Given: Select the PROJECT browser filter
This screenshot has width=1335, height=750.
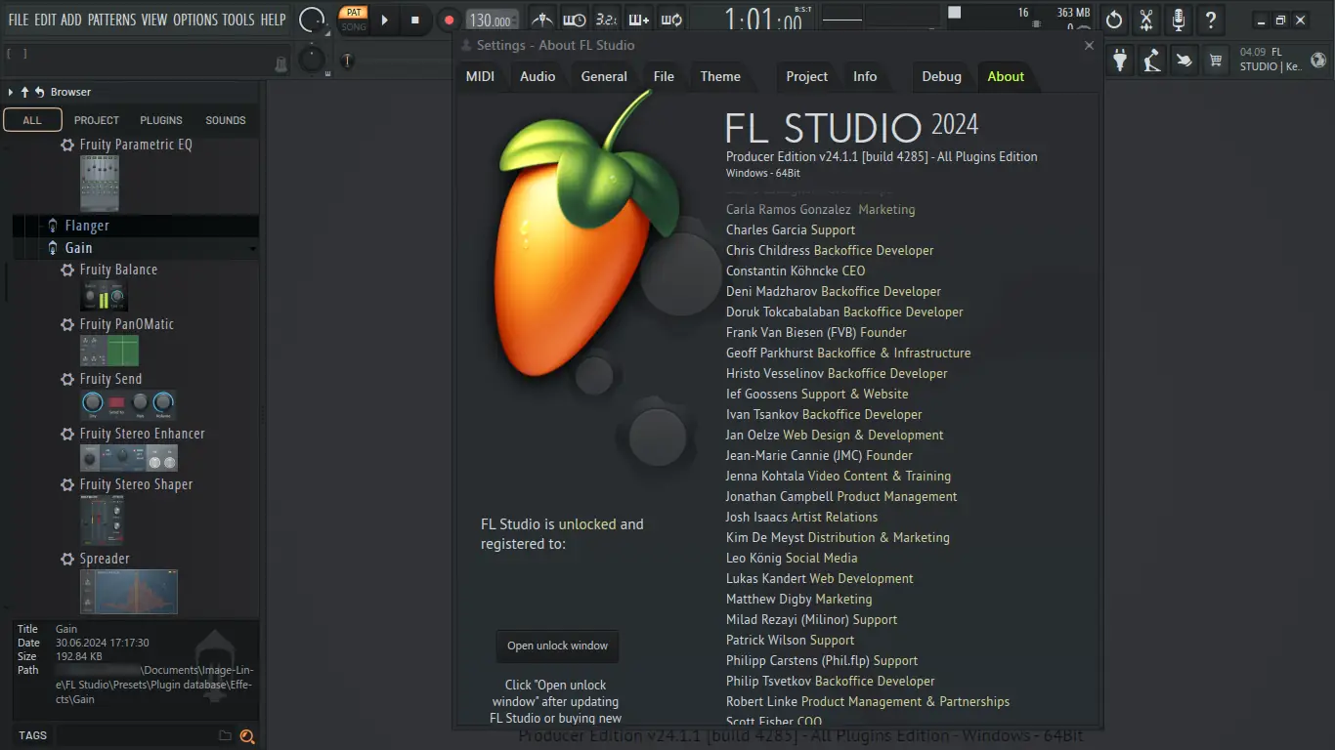Looking at the screenshot, I should coord(97,120).
